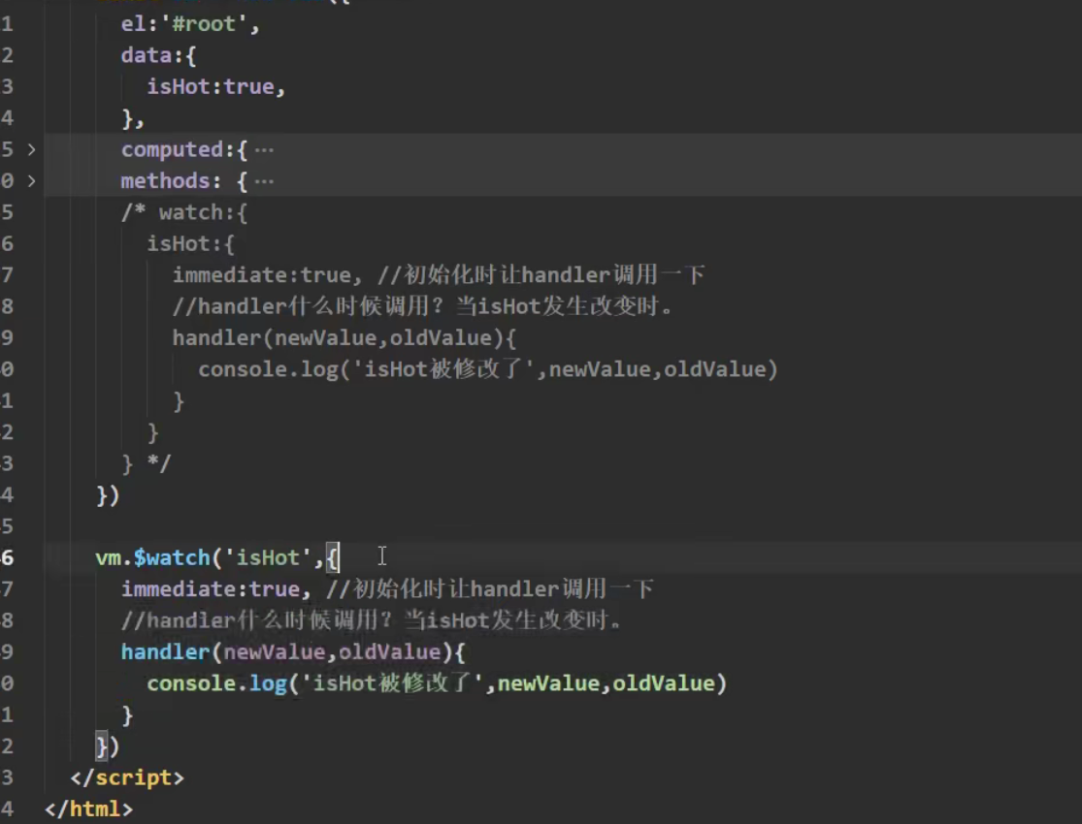Click isHot:{ inside commented watch block

(190, 244)
